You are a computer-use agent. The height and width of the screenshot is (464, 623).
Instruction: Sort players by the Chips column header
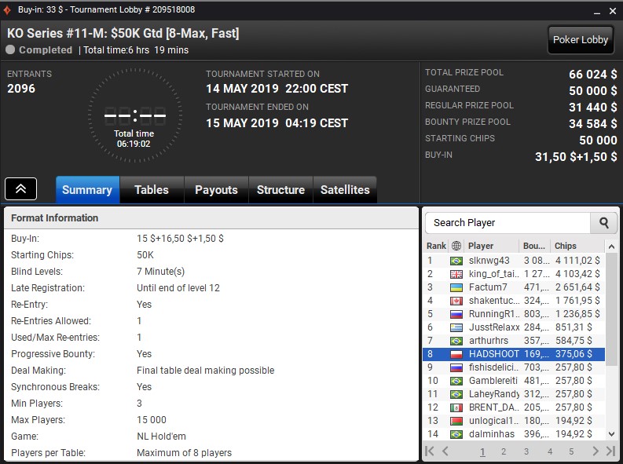click(565, 246)
